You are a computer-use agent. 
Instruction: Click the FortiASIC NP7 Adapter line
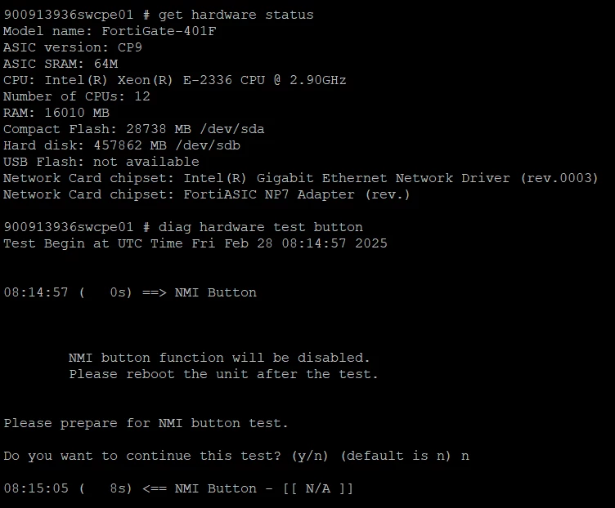pos(207,194)
